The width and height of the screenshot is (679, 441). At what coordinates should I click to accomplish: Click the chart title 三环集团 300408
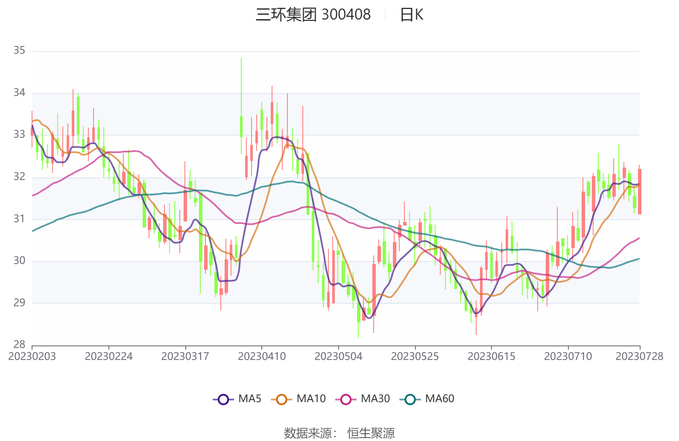coord(313,15)
